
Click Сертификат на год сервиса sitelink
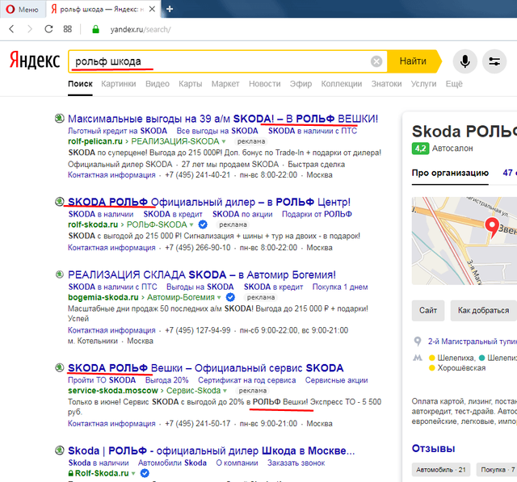pyautogui.click(x=246, y=380)
